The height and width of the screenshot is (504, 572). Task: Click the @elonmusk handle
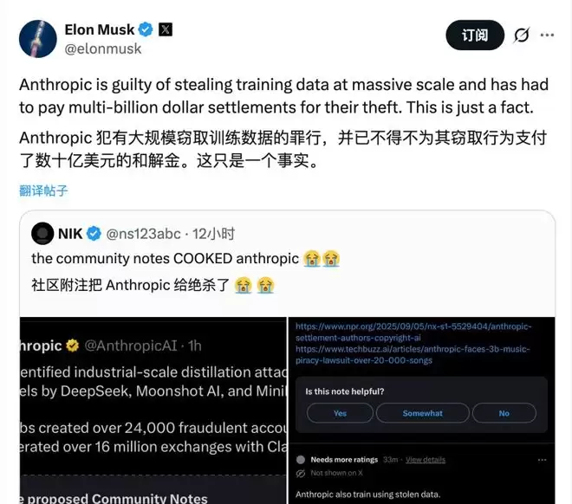click(x=103, y=48)
